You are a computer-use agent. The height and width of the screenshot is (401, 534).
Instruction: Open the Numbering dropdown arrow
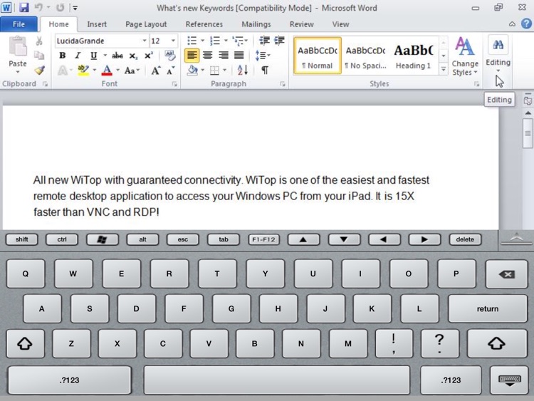coord(226,41)
